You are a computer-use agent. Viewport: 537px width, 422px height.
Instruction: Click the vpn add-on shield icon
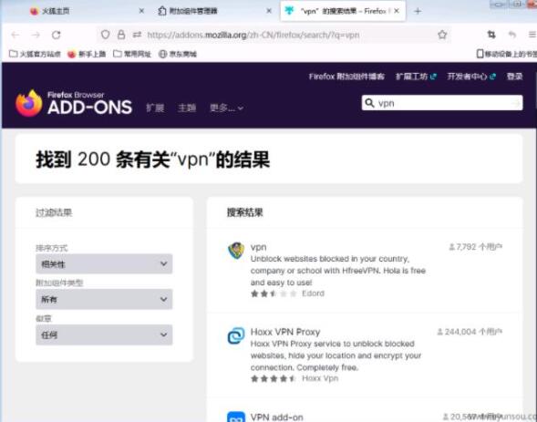pyautogui.click(x=236, y=251)
